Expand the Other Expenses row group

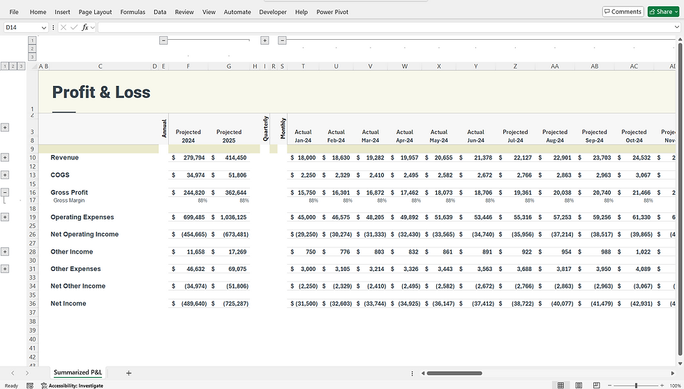5,269
